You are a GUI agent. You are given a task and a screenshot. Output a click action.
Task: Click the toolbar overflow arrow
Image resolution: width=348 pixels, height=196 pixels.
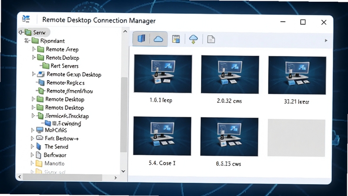pos(326,41)
